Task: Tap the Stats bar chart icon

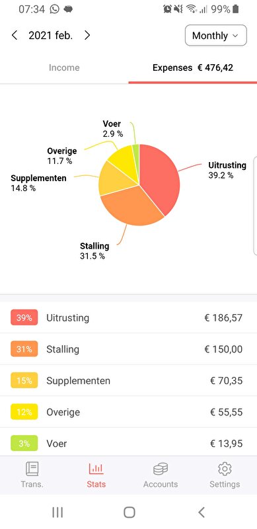Action: click(x=96, y=469)
